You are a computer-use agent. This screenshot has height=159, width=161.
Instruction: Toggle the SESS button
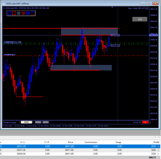coord(46,122)
